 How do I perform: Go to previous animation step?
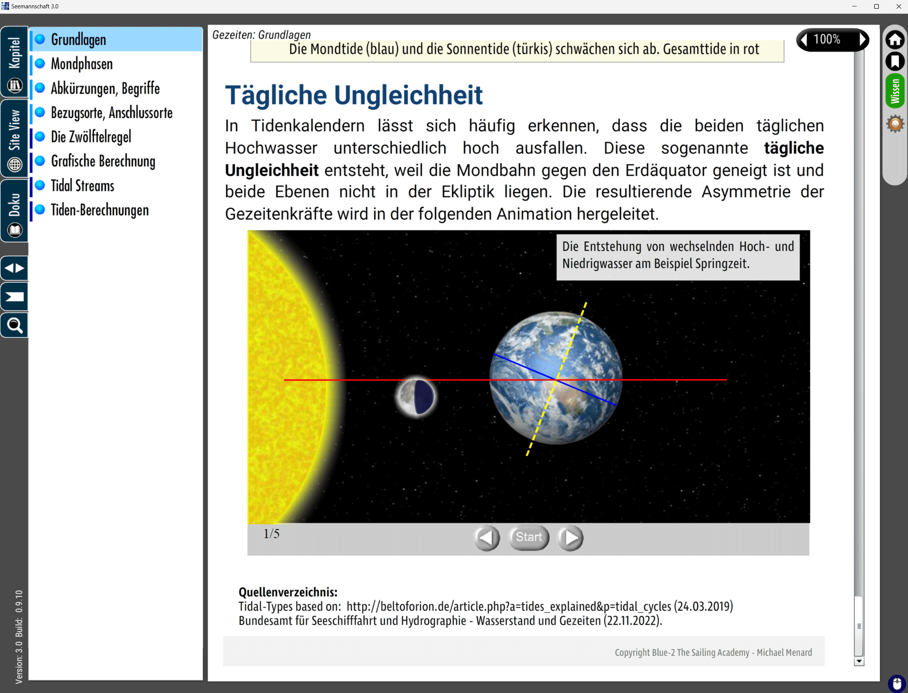pos(487,537)
